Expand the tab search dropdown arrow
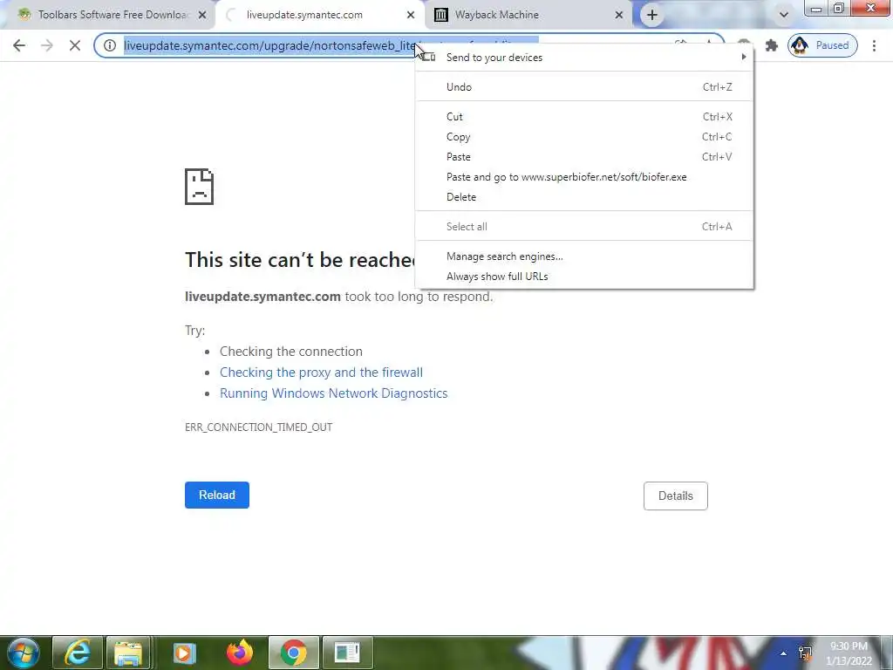This screenshot has width=893, height=670. [783, 15]
